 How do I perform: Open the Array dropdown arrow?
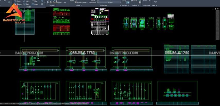[x=39, y=4]
